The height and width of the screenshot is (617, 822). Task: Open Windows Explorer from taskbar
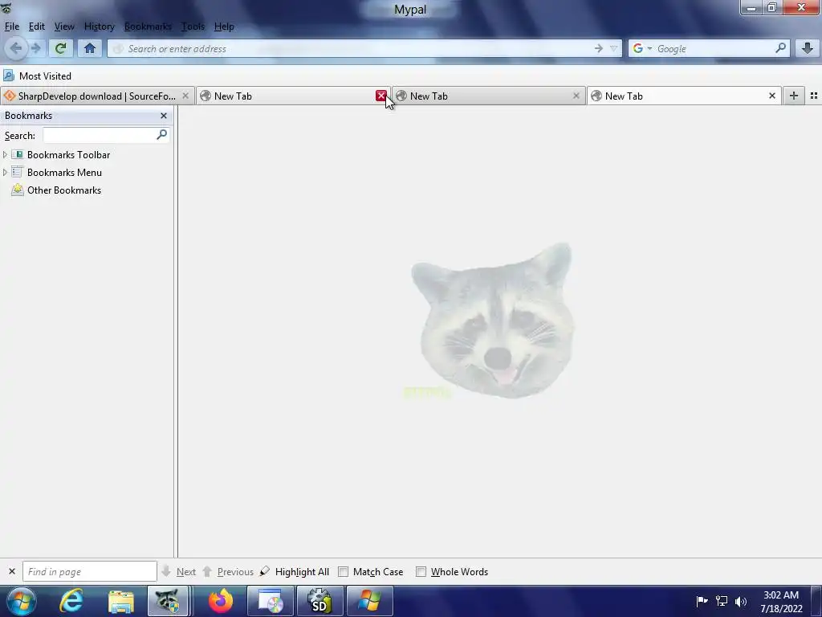[x=121, y=601]
